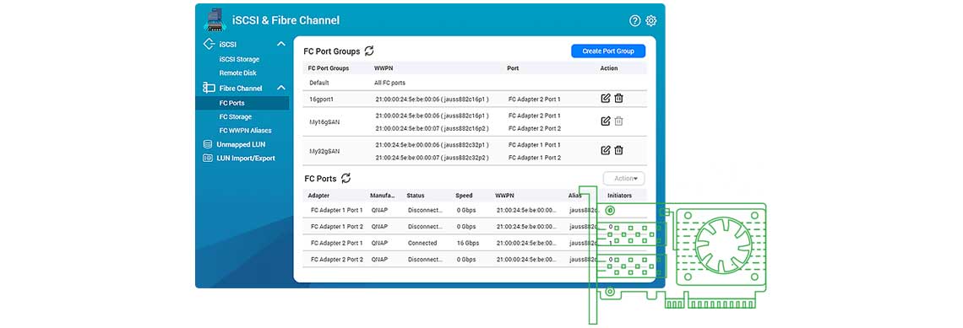Click the LUN Import/Export icon
Screen dimensions: 963x328
click(x=208, y=159)
